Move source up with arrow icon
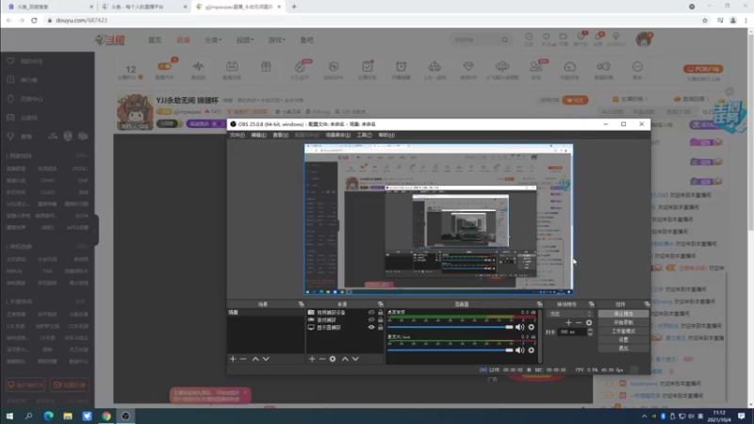Viewport: 754px width, 424px height. pos(345,359)
